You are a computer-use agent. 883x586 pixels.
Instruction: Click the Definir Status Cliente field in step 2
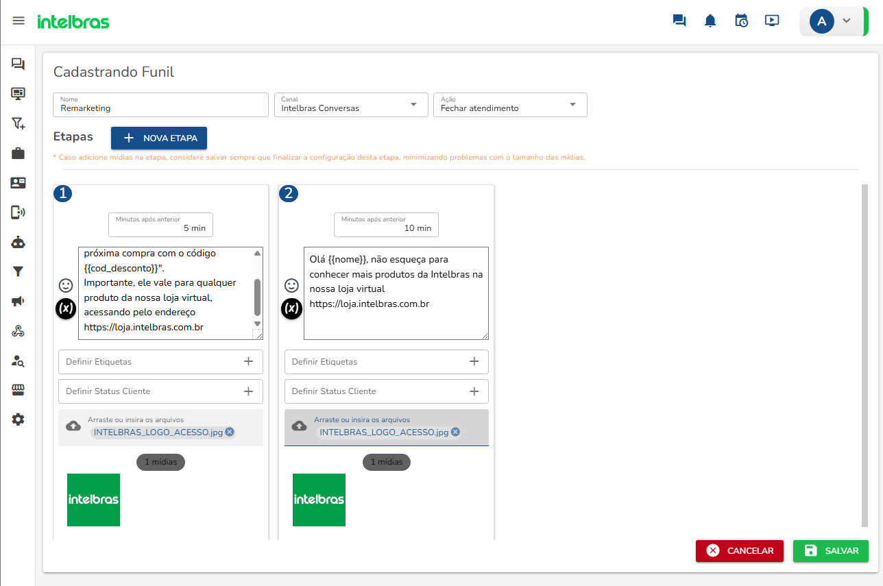(x=386, y=391)
